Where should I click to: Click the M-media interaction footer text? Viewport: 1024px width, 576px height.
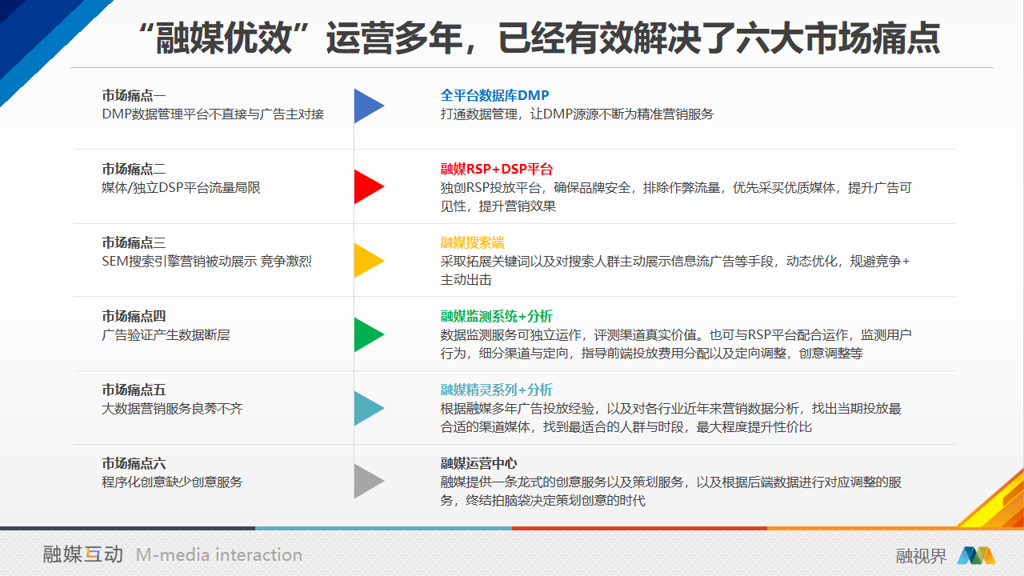pos(219,554)
